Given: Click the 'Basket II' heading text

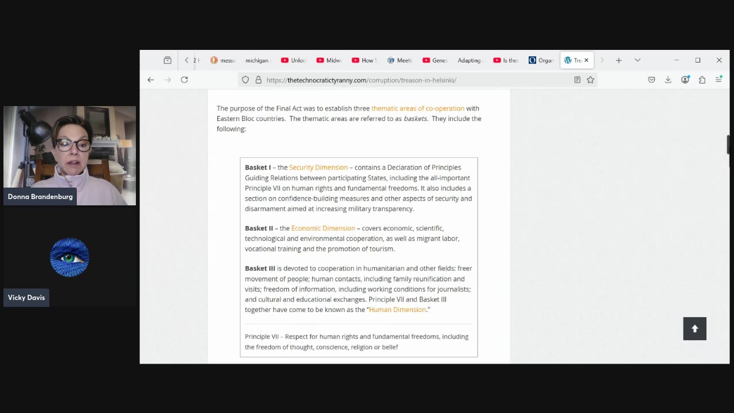Looking at the screenshot, I should point(259,228).
